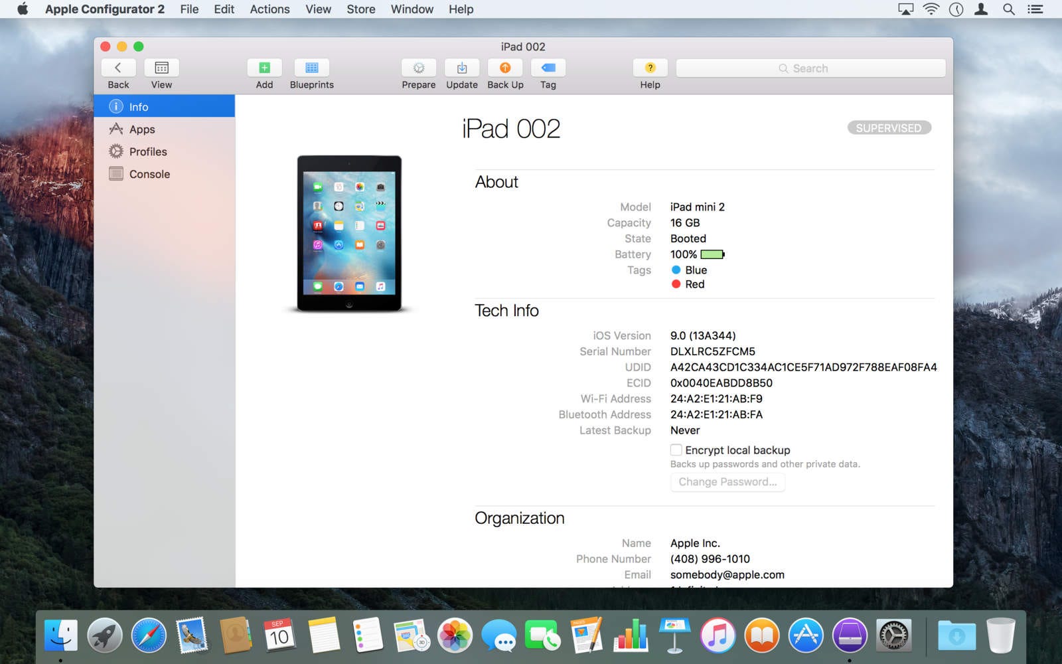The height and width of the screenshot is (664, 1062).
Task: Click the green Add button
Action: 264,68
